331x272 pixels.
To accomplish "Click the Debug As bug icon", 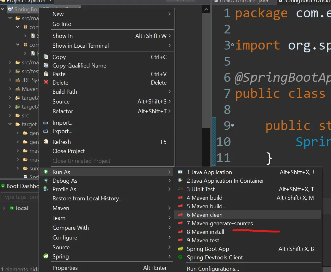I will click(x=46, y=180).
